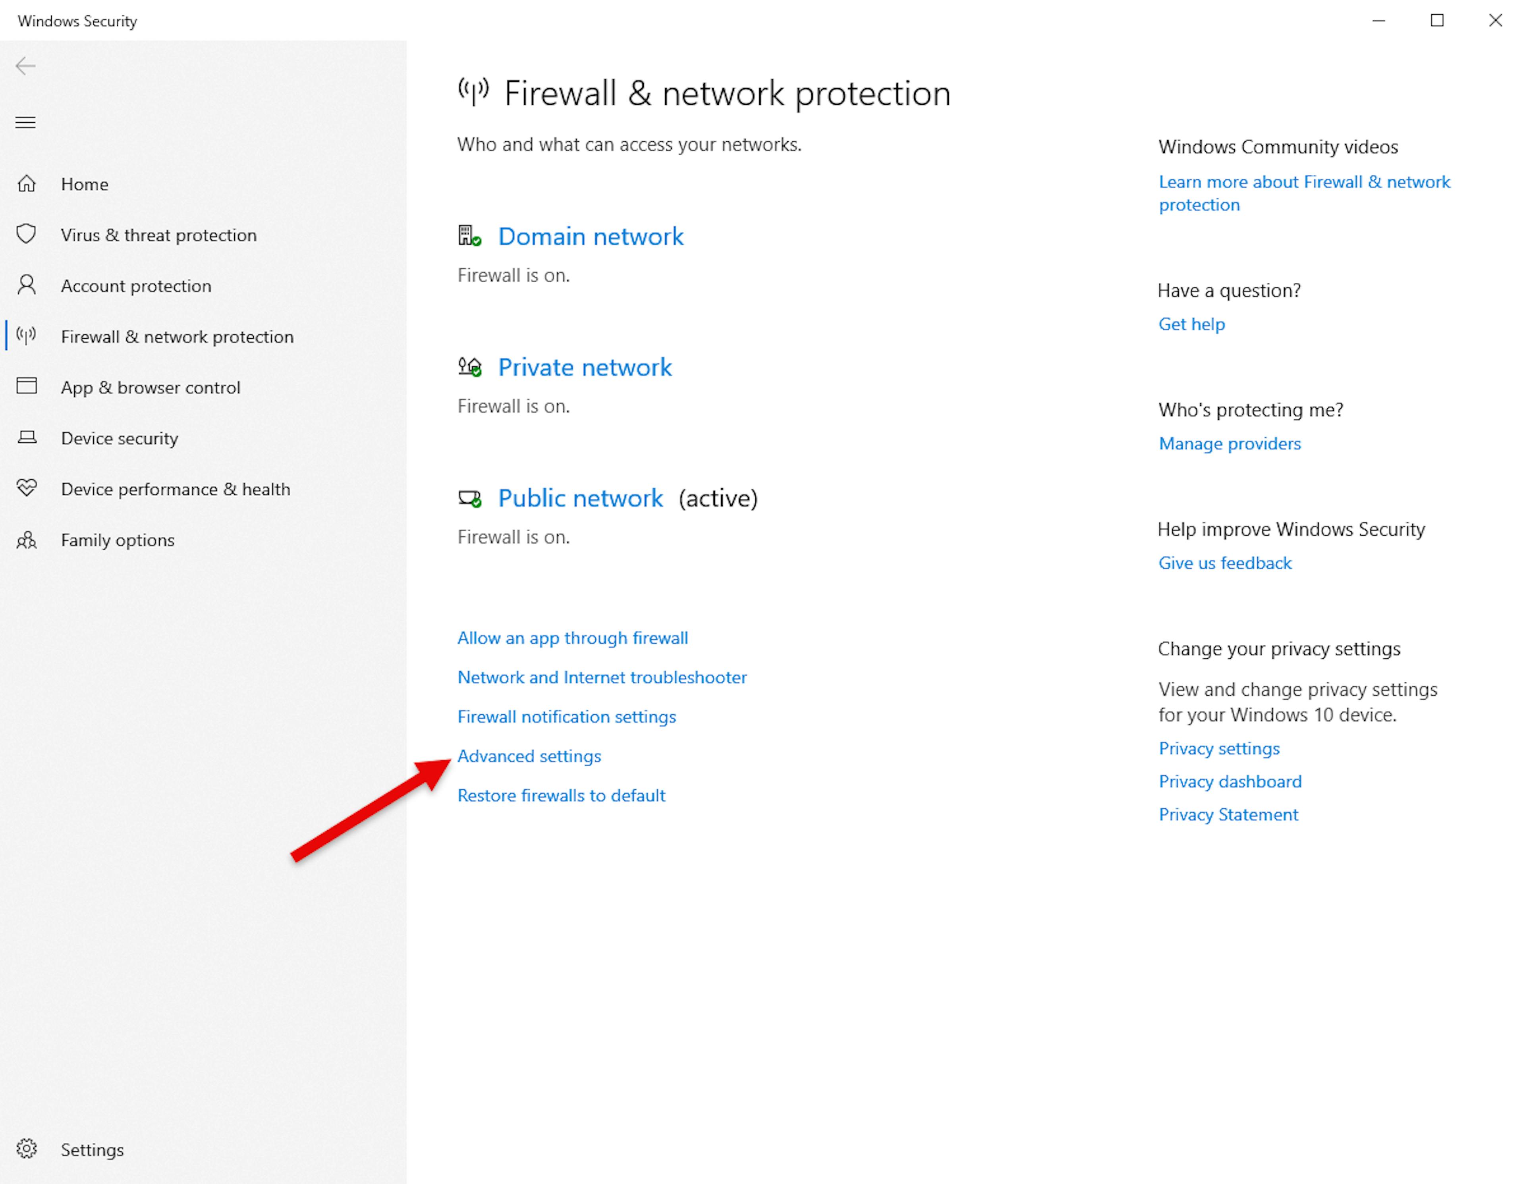Open Domain network settings

pos(590,237)
